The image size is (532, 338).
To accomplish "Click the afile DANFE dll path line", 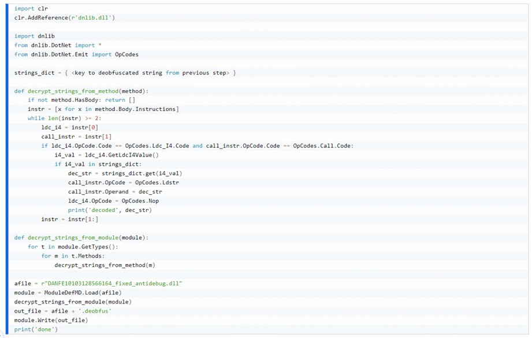I will [x=98, y=283].
